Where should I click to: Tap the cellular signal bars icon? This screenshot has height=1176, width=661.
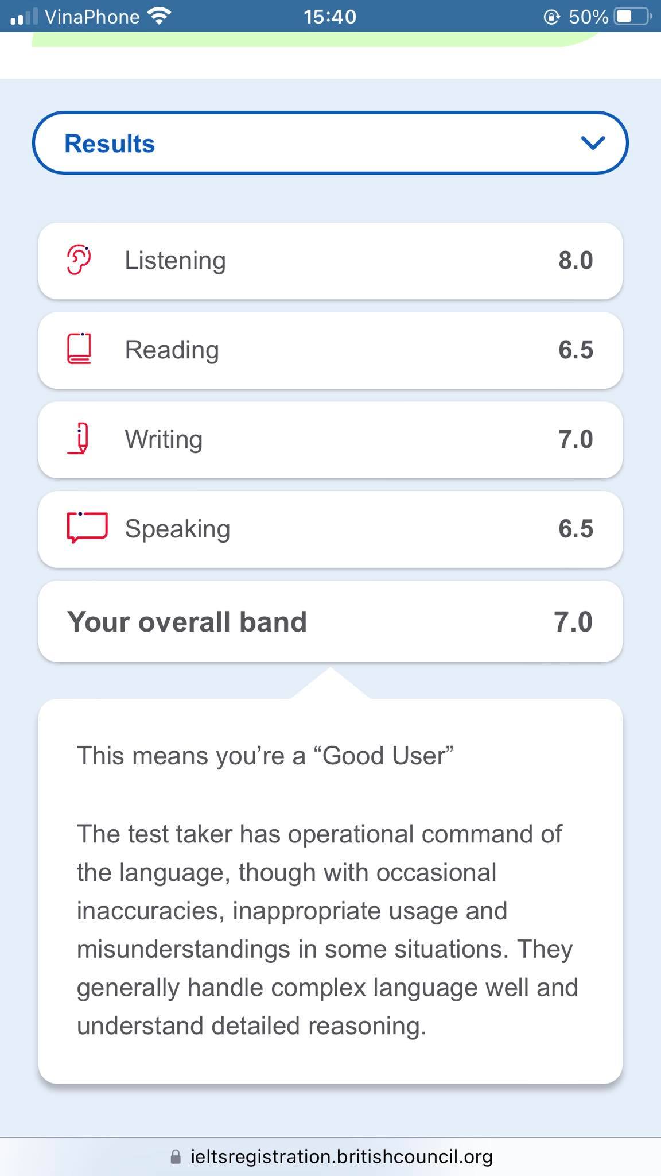click(x=24, y=17)
